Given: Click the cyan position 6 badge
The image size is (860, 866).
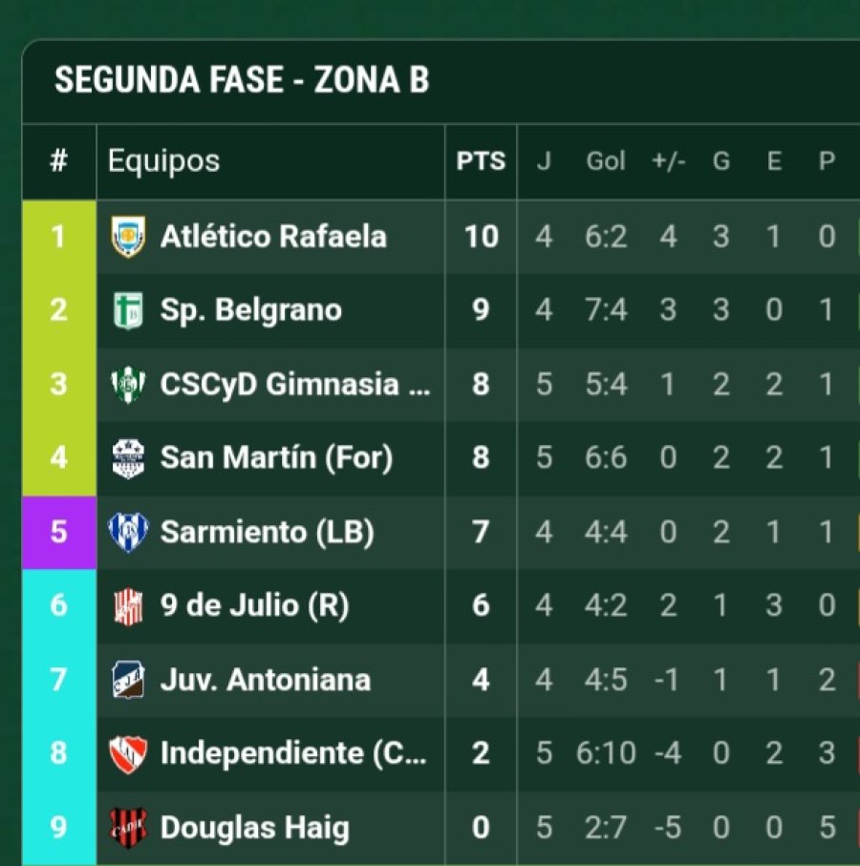Looking at the screenshot, I should coord(59,606).
